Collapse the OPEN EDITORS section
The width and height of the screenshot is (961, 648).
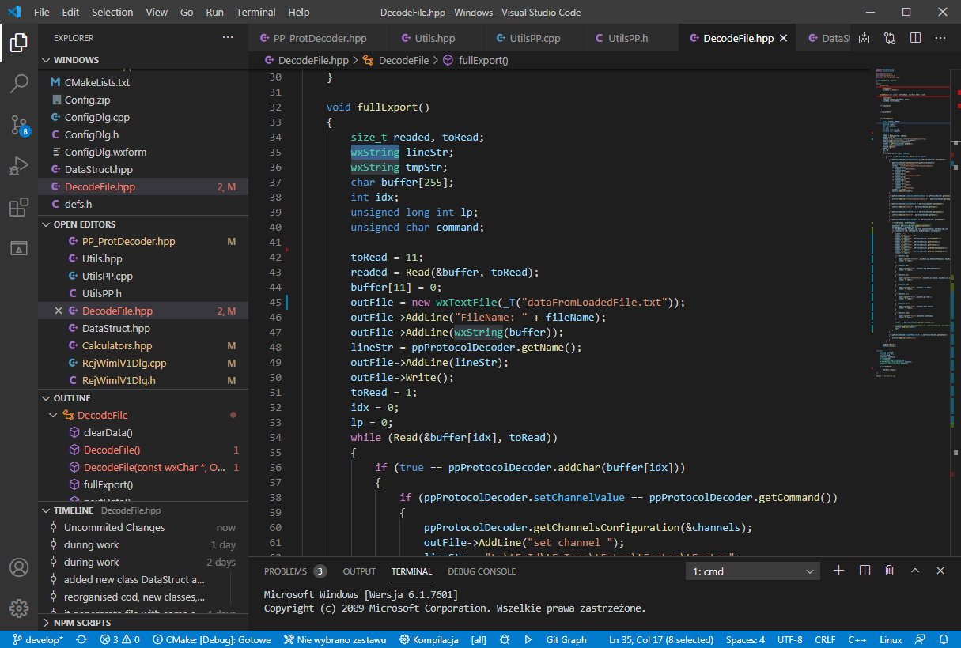coord(142,224)
